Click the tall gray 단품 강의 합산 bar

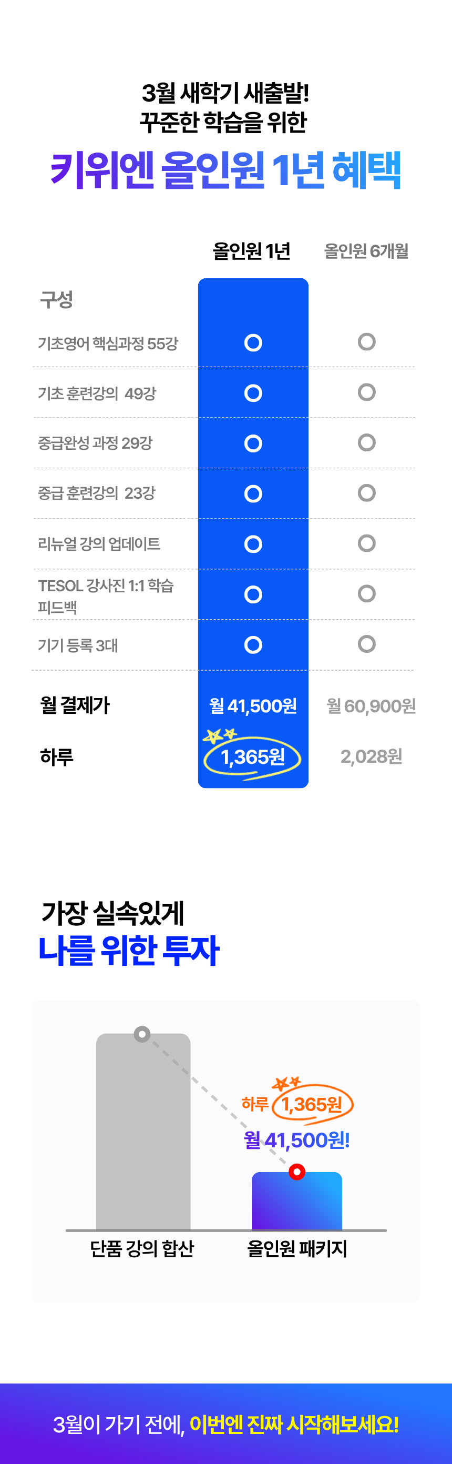143,1131
